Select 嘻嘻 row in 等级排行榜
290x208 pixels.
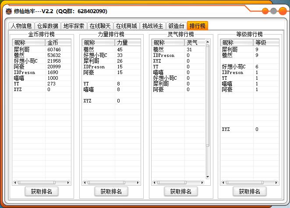pyautogui.click(x=250, y=84)
